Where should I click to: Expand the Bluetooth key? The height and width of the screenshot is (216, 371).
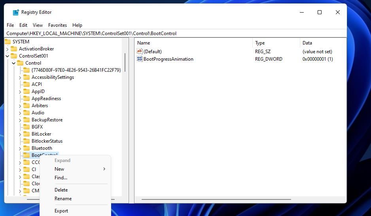click(20, 148)
